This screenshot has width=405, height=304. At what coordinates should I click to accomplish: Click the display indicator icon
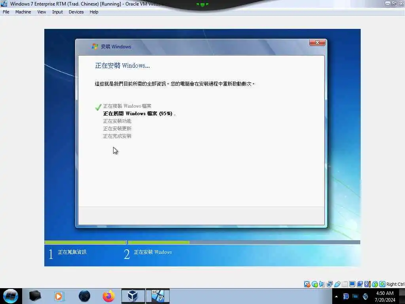click(x=352, y=284)
